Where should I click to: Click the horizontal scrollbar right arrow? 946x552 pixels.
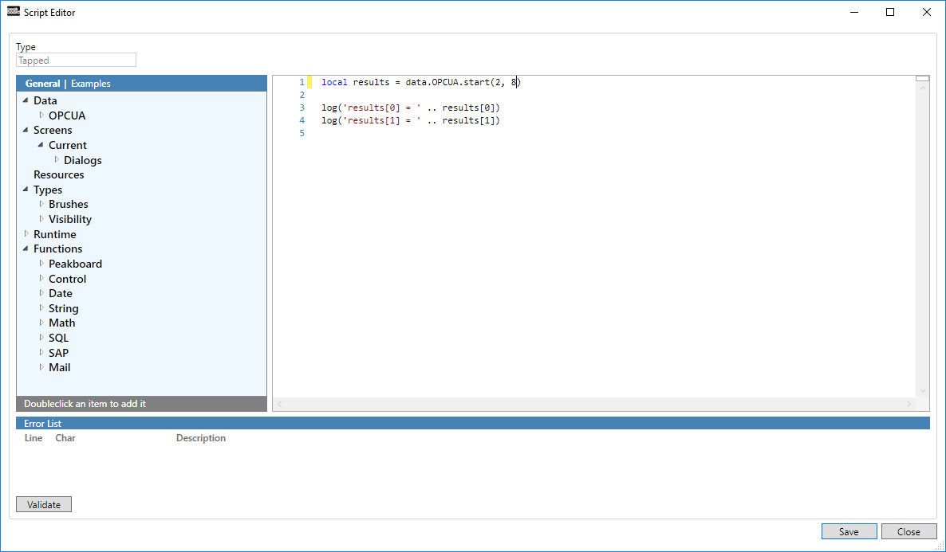909,405
